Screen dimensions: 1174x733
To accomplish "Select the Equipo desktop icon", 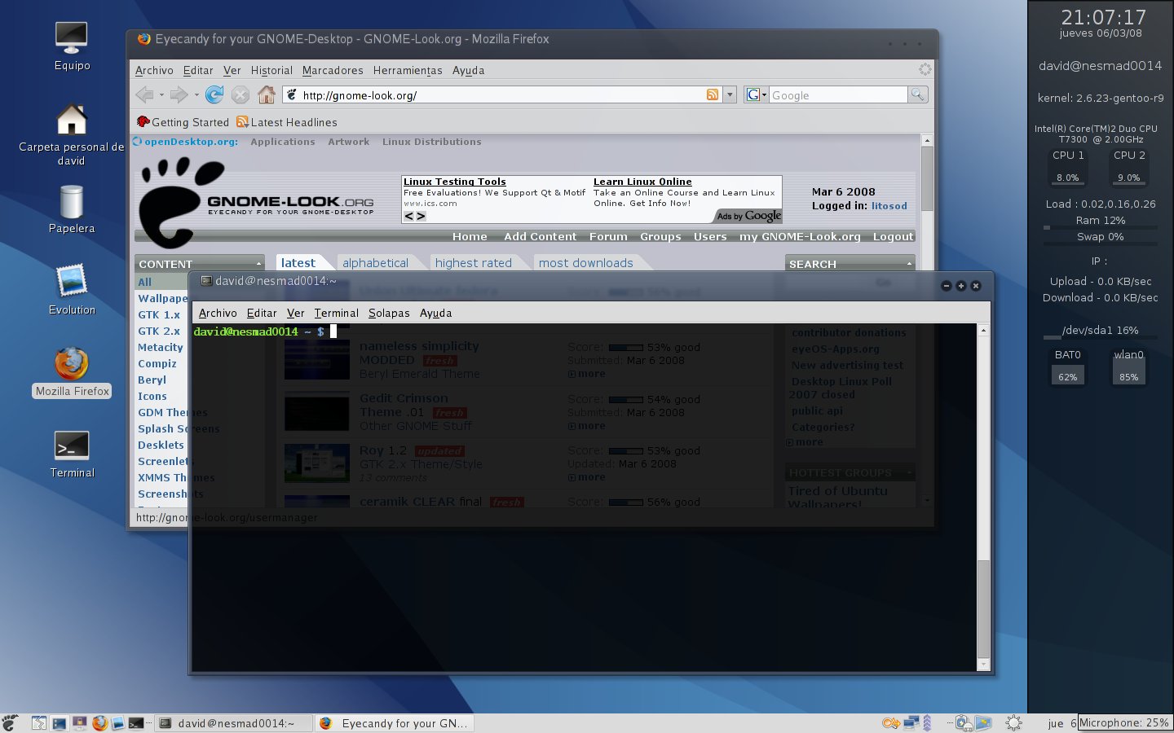I will [72, 46].
